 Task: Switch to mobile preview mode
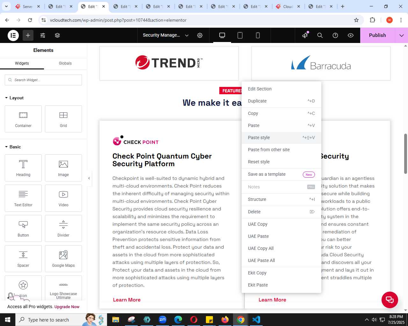pos(258,35)
